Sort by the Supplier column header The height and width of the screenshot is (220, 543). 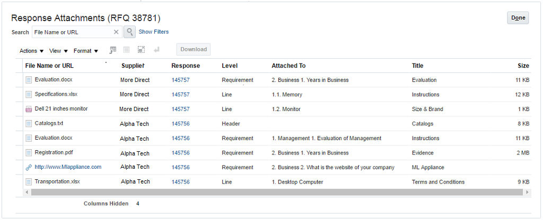click(133, 66)
